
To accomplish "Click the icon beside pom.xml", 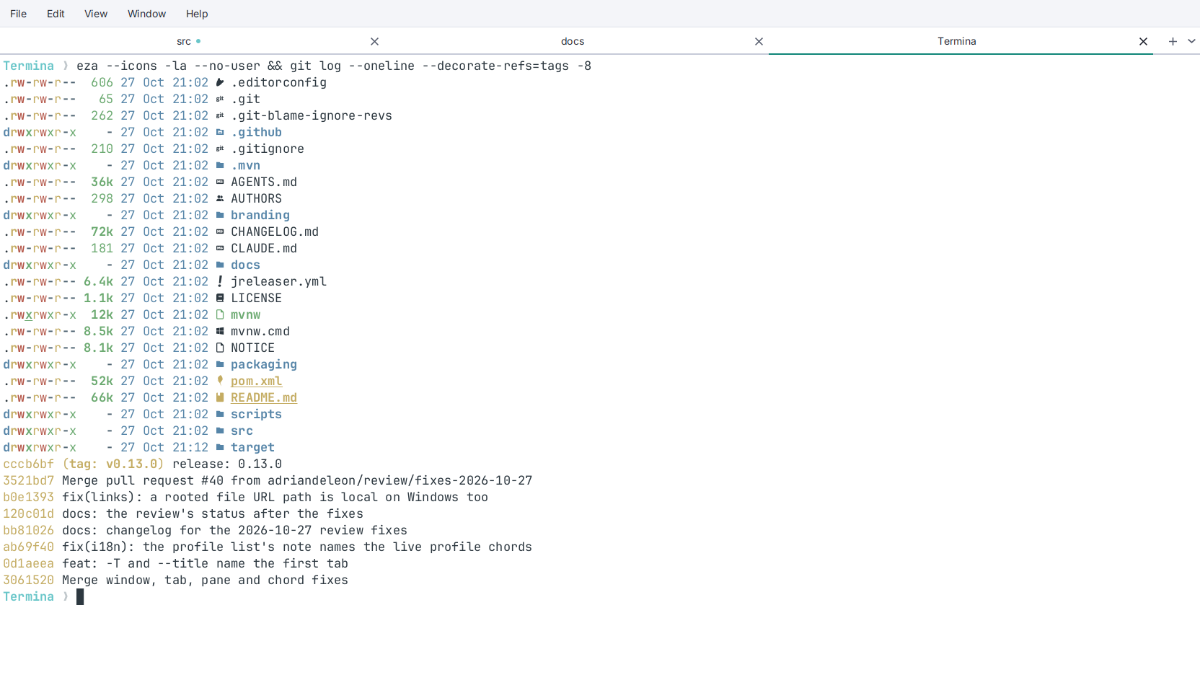I will point(220,380).
